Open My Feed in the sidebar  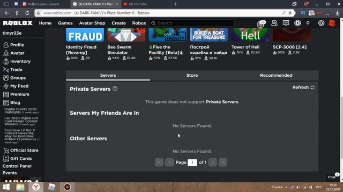(16, 86)
